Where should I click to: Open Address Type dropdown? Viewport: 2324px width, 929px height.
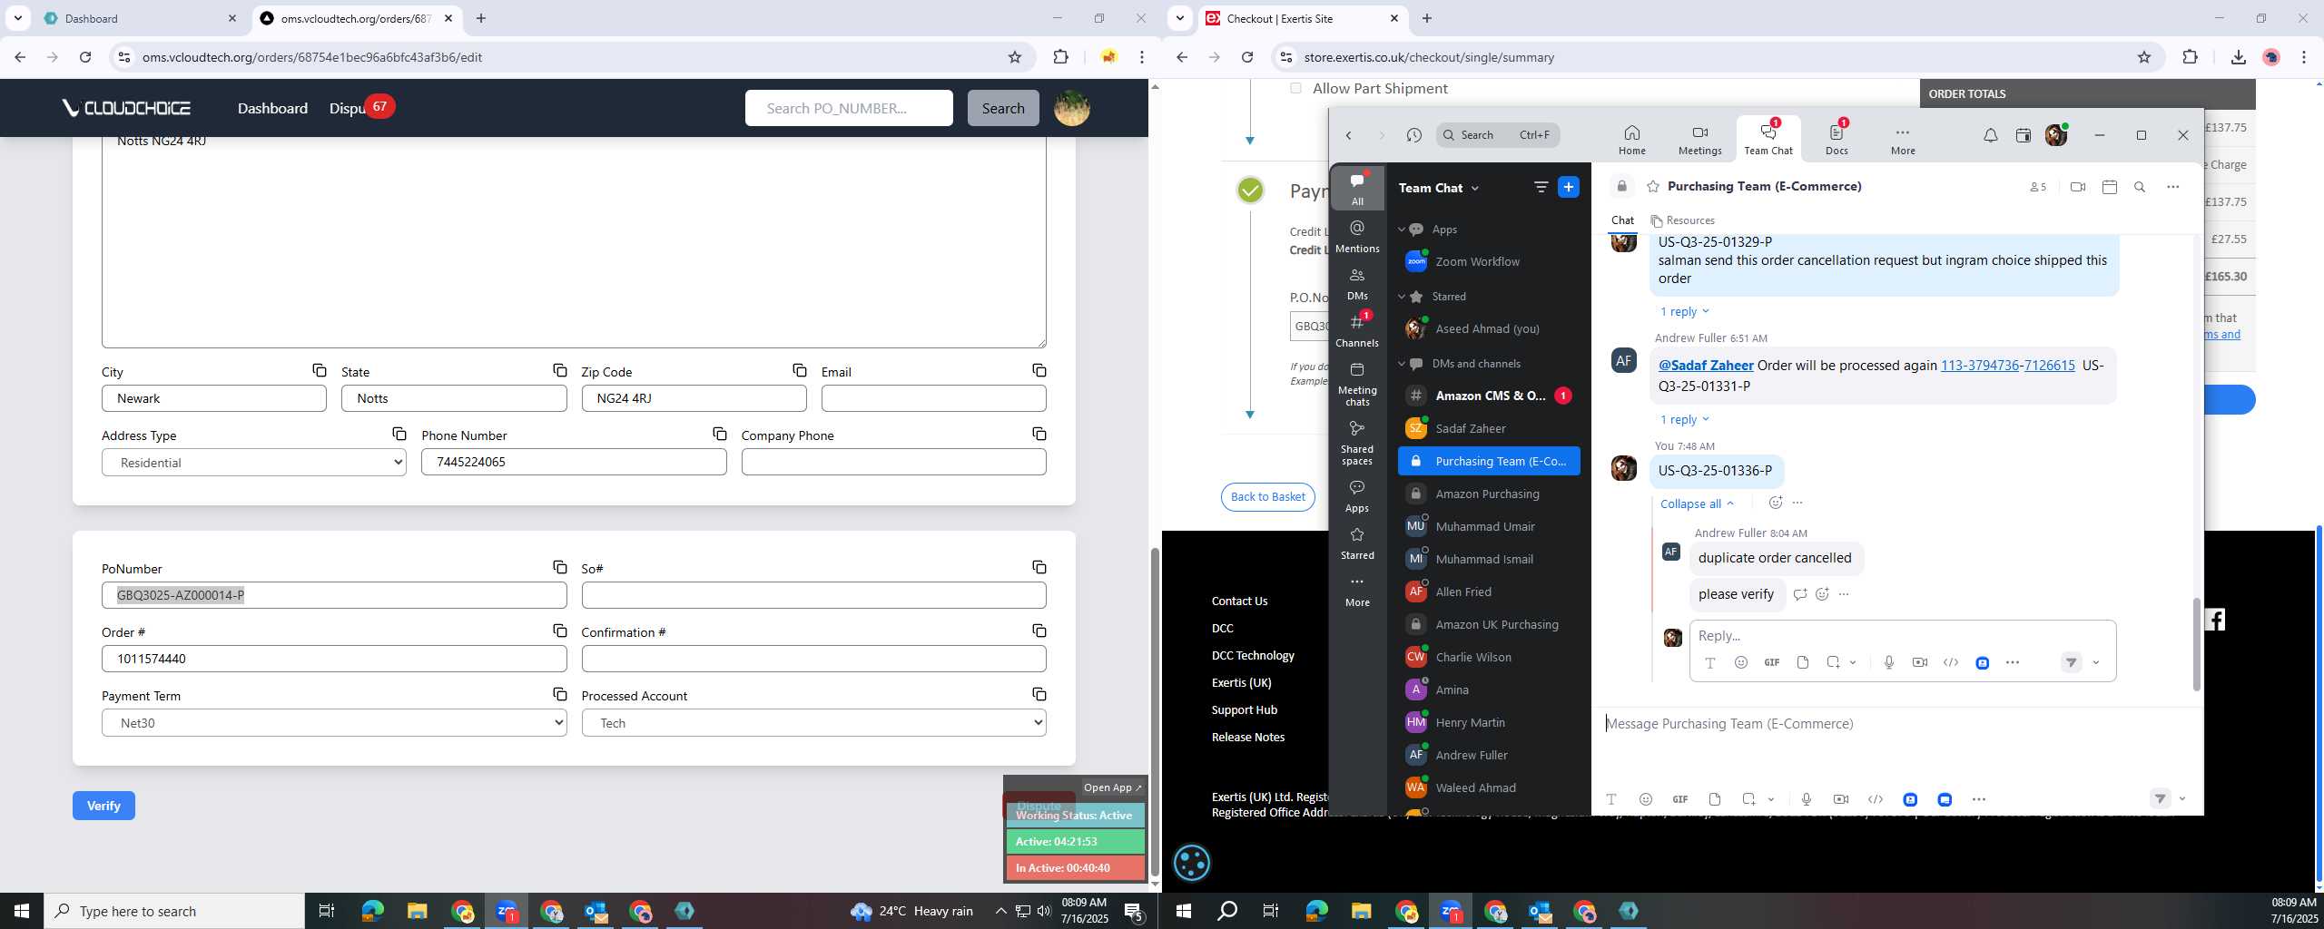(x=254, y=463)
